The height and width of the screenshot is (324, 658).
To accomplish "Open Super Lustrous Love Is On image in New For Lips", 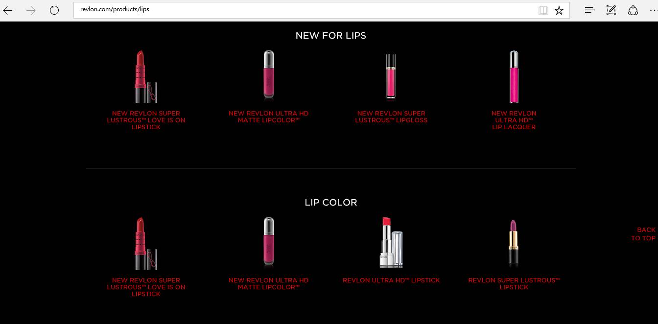I will [146, 76].
